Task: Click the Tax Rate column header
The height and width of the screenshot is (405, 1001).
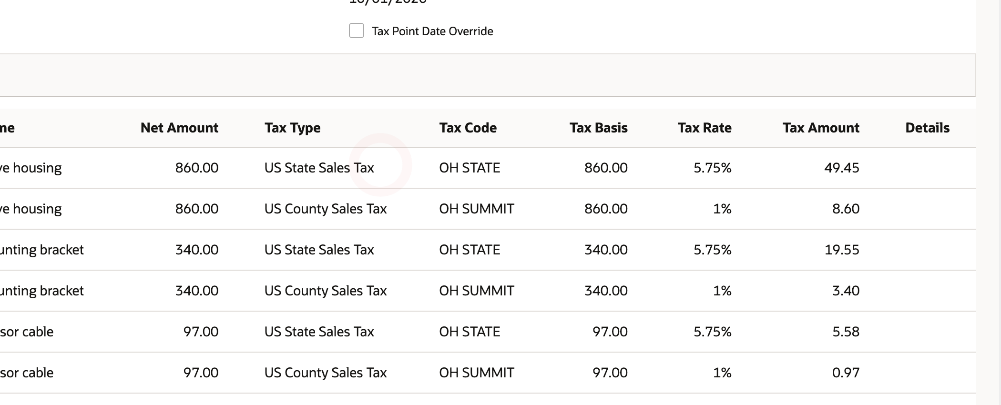Action: pyautogui.click(x=705, y=128)
